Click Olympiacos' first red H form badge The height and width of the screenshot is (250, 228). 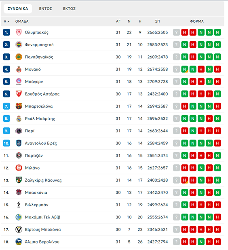(x=184, y=32)
